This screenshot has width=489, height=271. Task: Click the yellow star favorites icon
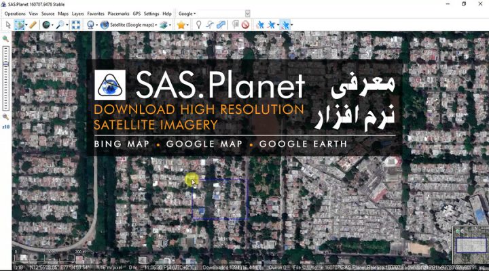click(x=181, y=25)
